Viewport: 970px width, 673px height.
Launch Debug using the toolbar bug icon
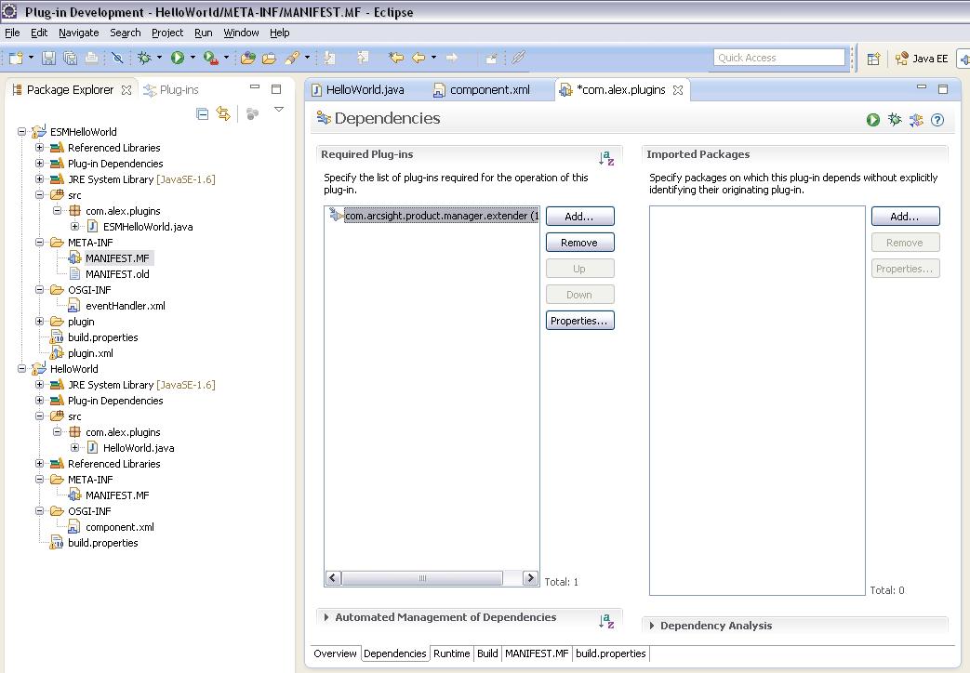(144, 58)
